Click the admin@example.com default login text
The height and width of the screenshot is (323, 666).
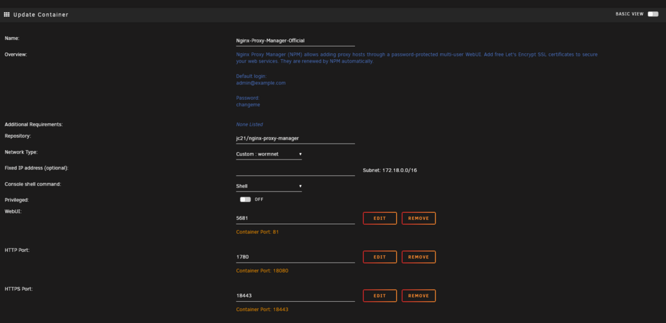(261, 83)
